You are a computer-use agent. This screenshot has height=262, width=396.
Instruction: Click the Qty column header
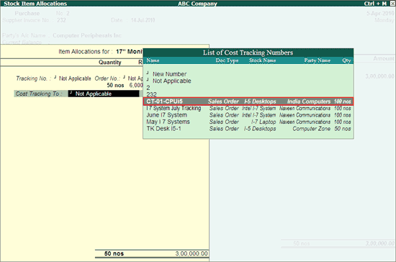tap(346, 60)
